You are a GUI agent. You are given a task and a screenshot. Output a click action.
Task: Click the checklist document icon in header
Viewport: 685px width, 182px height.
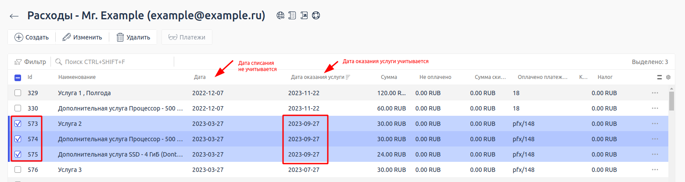click(x=292, y=15)
